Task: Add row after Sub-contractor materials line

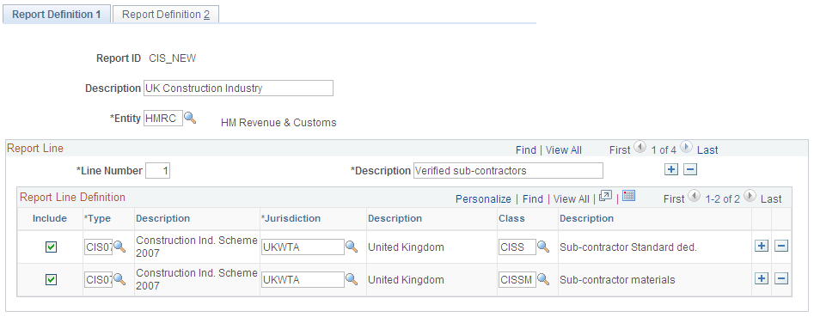Action: pos(761,279)
